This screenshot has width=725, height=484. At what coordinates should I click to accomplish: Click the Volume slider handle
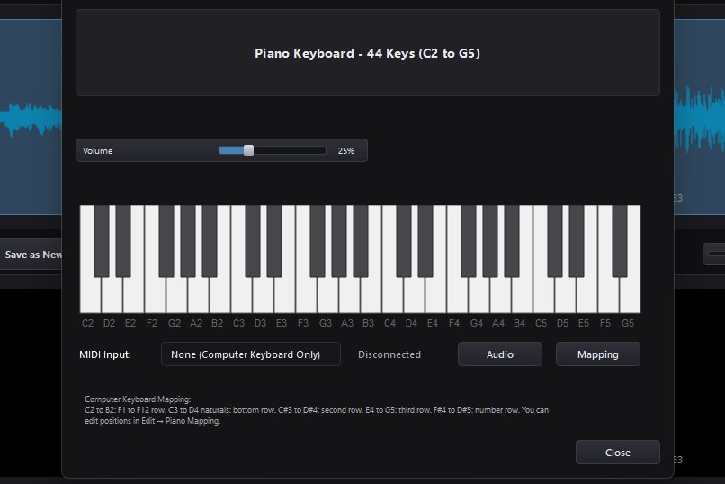click(249, 150)
